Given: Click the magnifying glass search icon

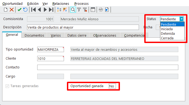Looking at the screenshot, I should [73, 10].
